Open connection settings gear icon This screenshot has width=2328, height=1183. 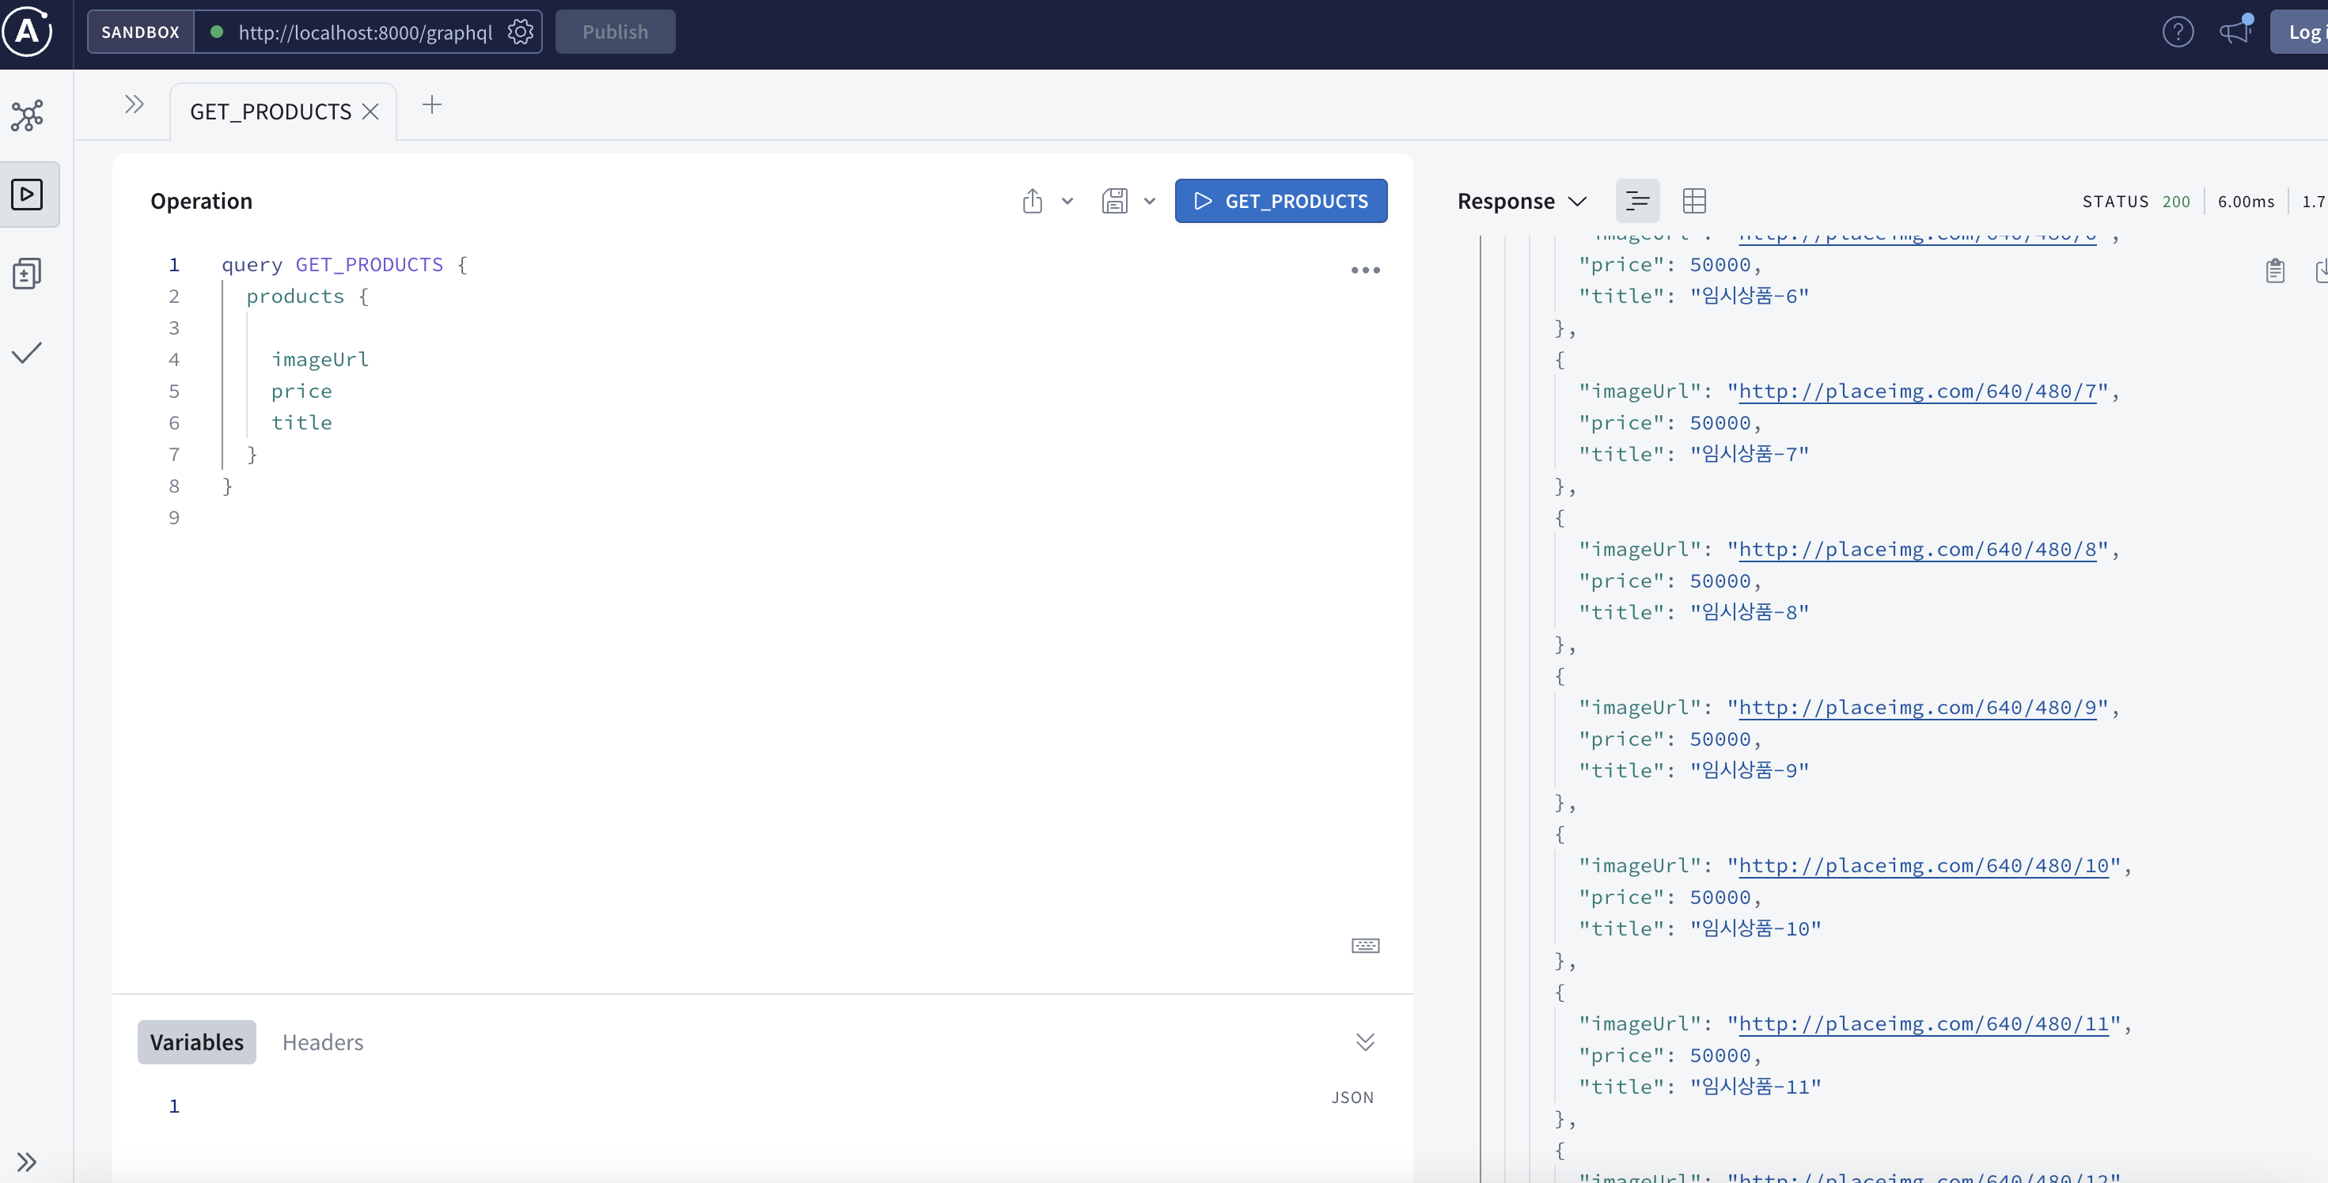[520, 32]
